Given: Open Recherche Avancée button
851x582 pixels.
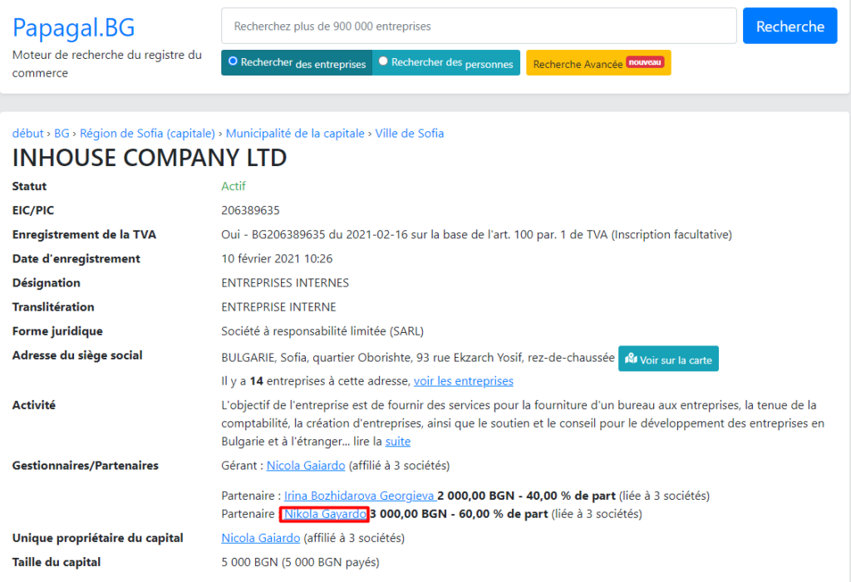Looking at the screenshot, I should click(598, 63).
